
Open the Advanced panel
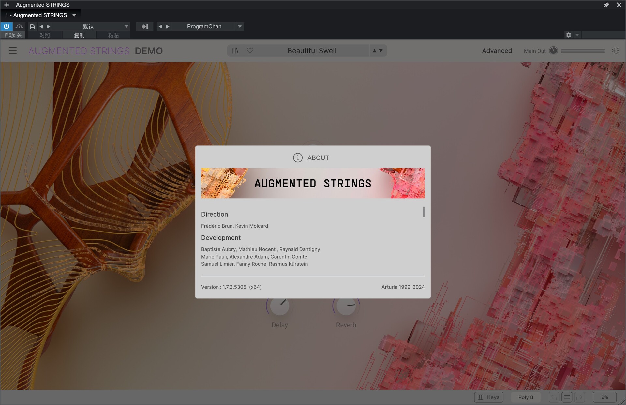(497, 51)
